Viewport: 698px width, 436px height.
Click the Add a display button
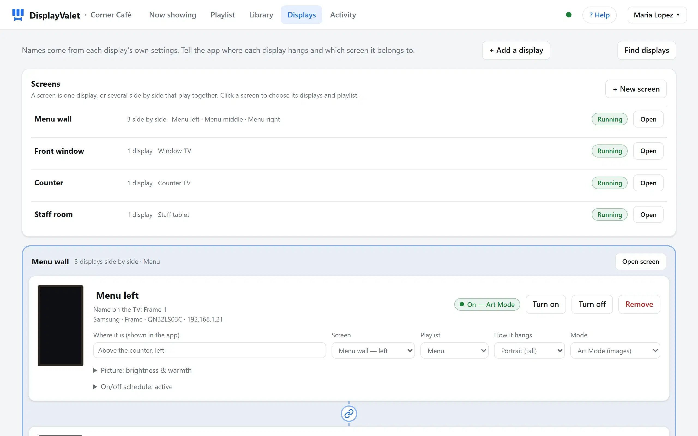(x=516, y=50)
